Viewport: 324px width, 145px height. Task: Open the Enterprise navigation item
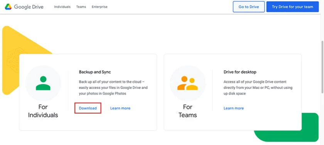[x=100, y=7]
